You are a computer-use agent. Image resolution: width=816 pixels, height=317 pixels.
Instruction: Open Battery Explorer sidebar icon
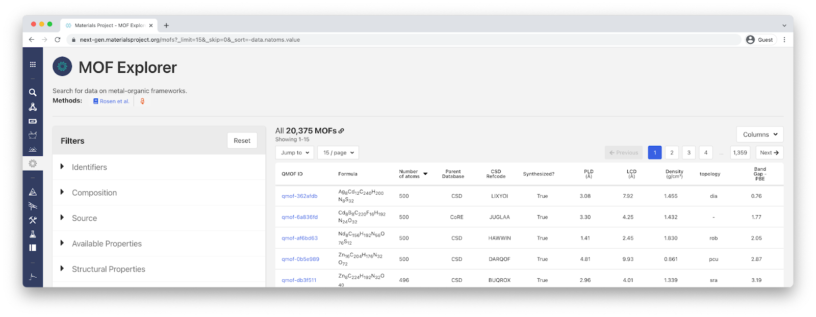[x=33, y=121]
